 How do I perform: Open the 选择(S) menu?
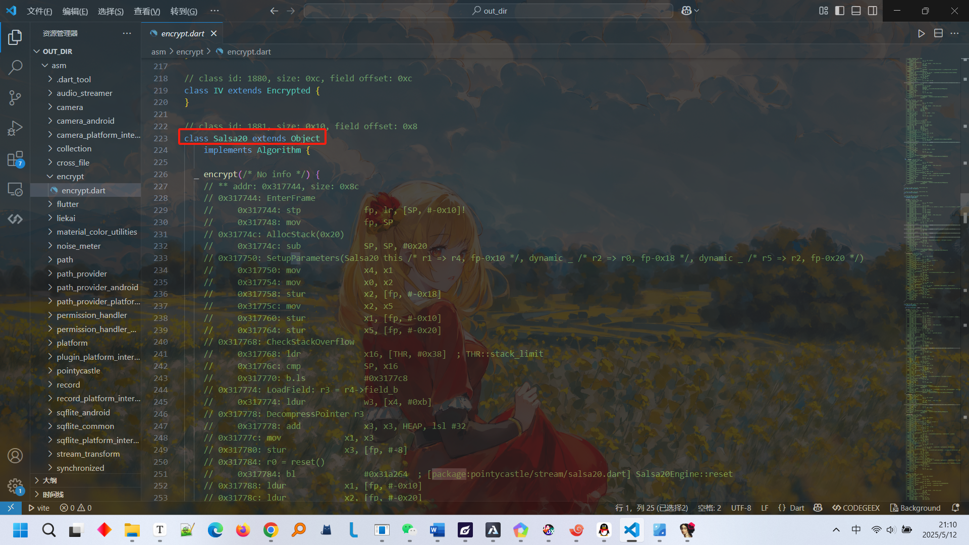click(111, 11)
